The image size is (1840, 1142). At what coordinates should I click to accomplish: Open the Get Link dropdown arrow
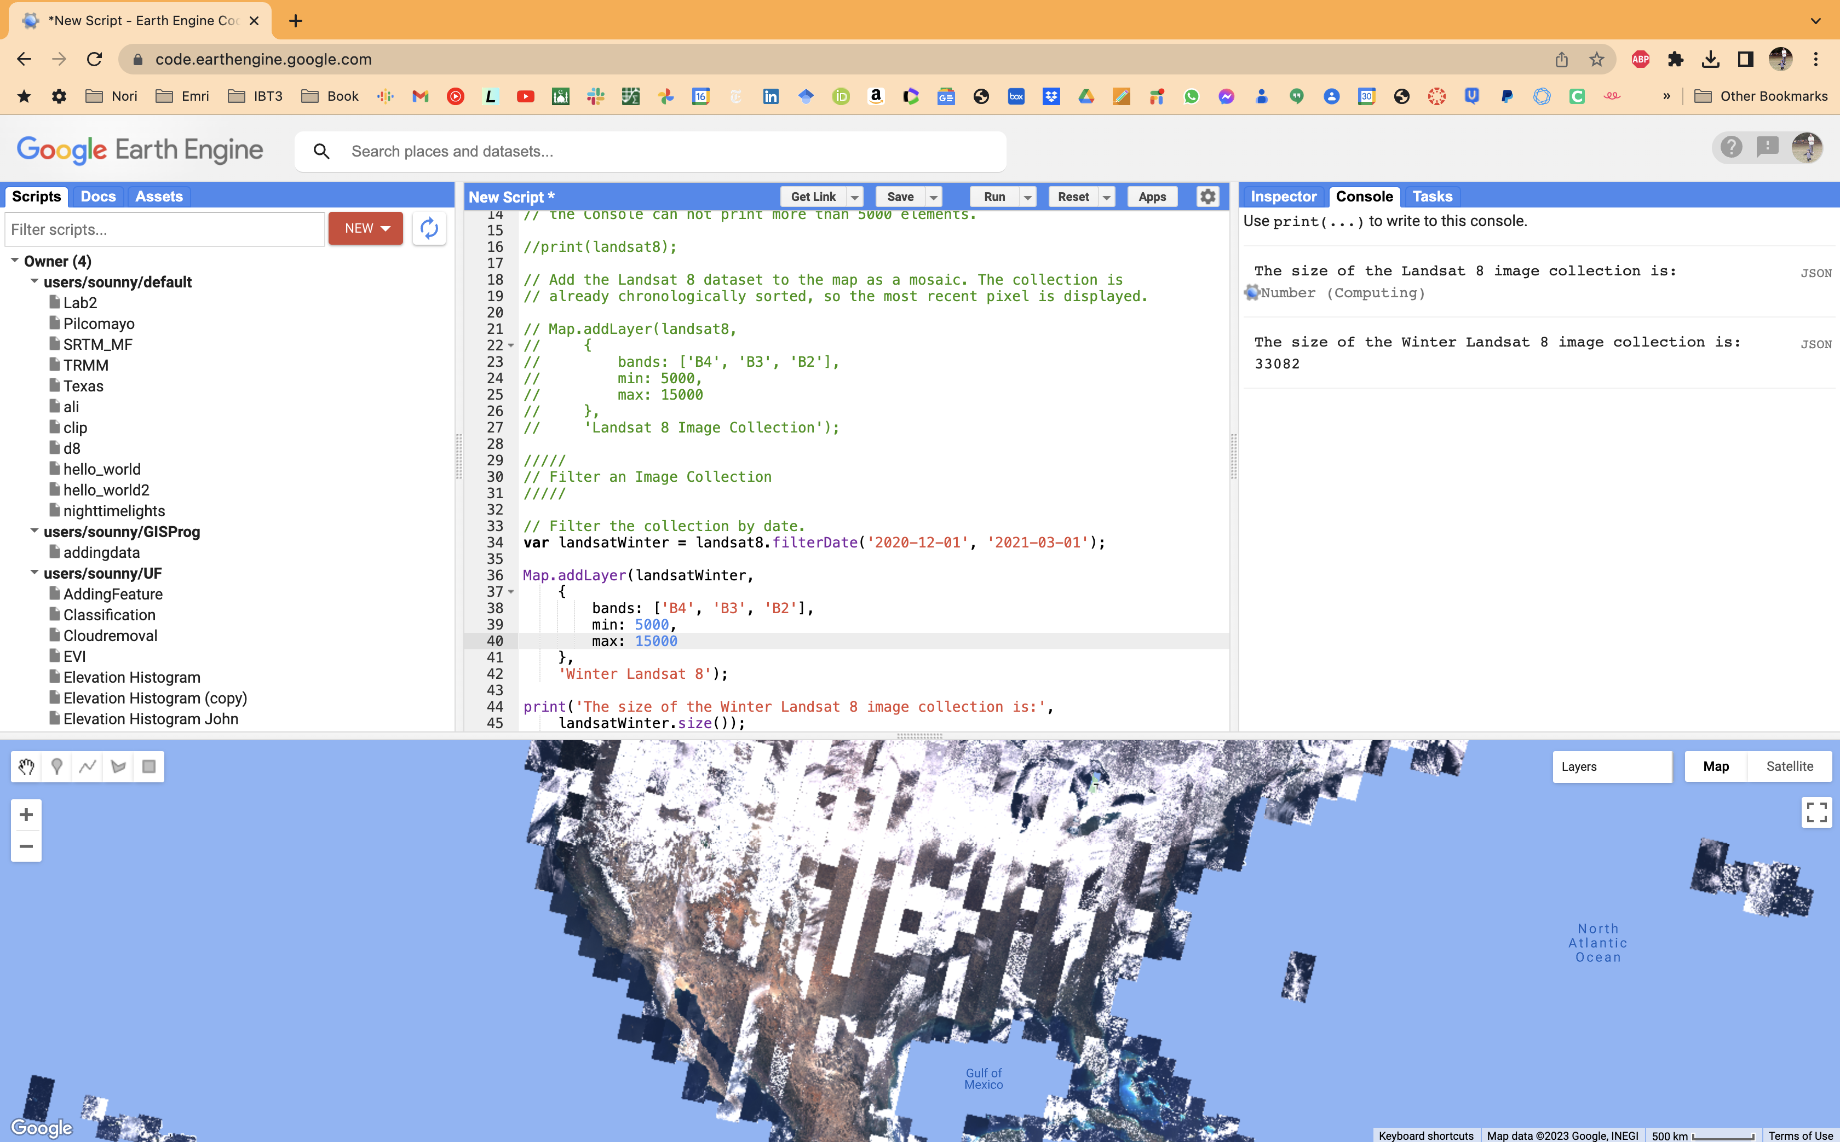click(x=855, y=197)
